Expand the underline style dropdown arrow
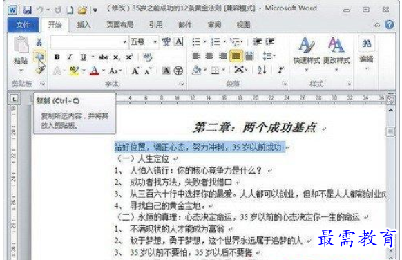The image size is (402, 260). pyautogui.click(x=93, y=57)
